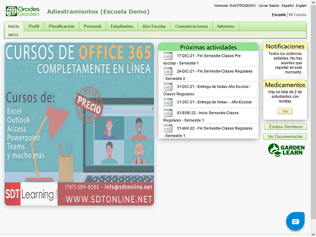This screenshot has width=316, height=237.
Task: Click calendar icon beside Entrega de Notas-Año Escolar - Clases Regulares
Action: click(168, 87)
